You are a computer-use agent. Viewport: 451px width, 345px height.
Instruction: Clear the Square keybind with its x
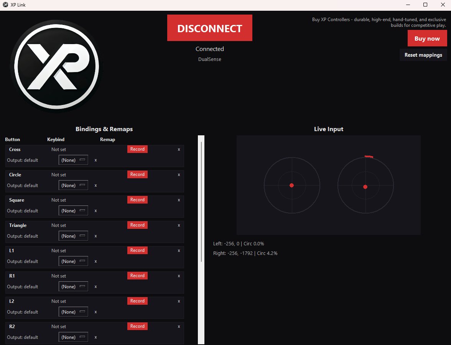[x=179, y=200]
